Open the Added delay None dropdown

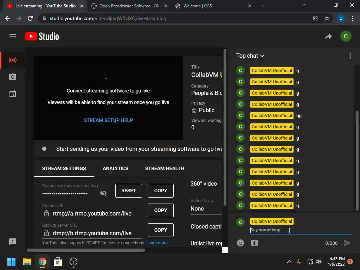[x=206, y=209]
